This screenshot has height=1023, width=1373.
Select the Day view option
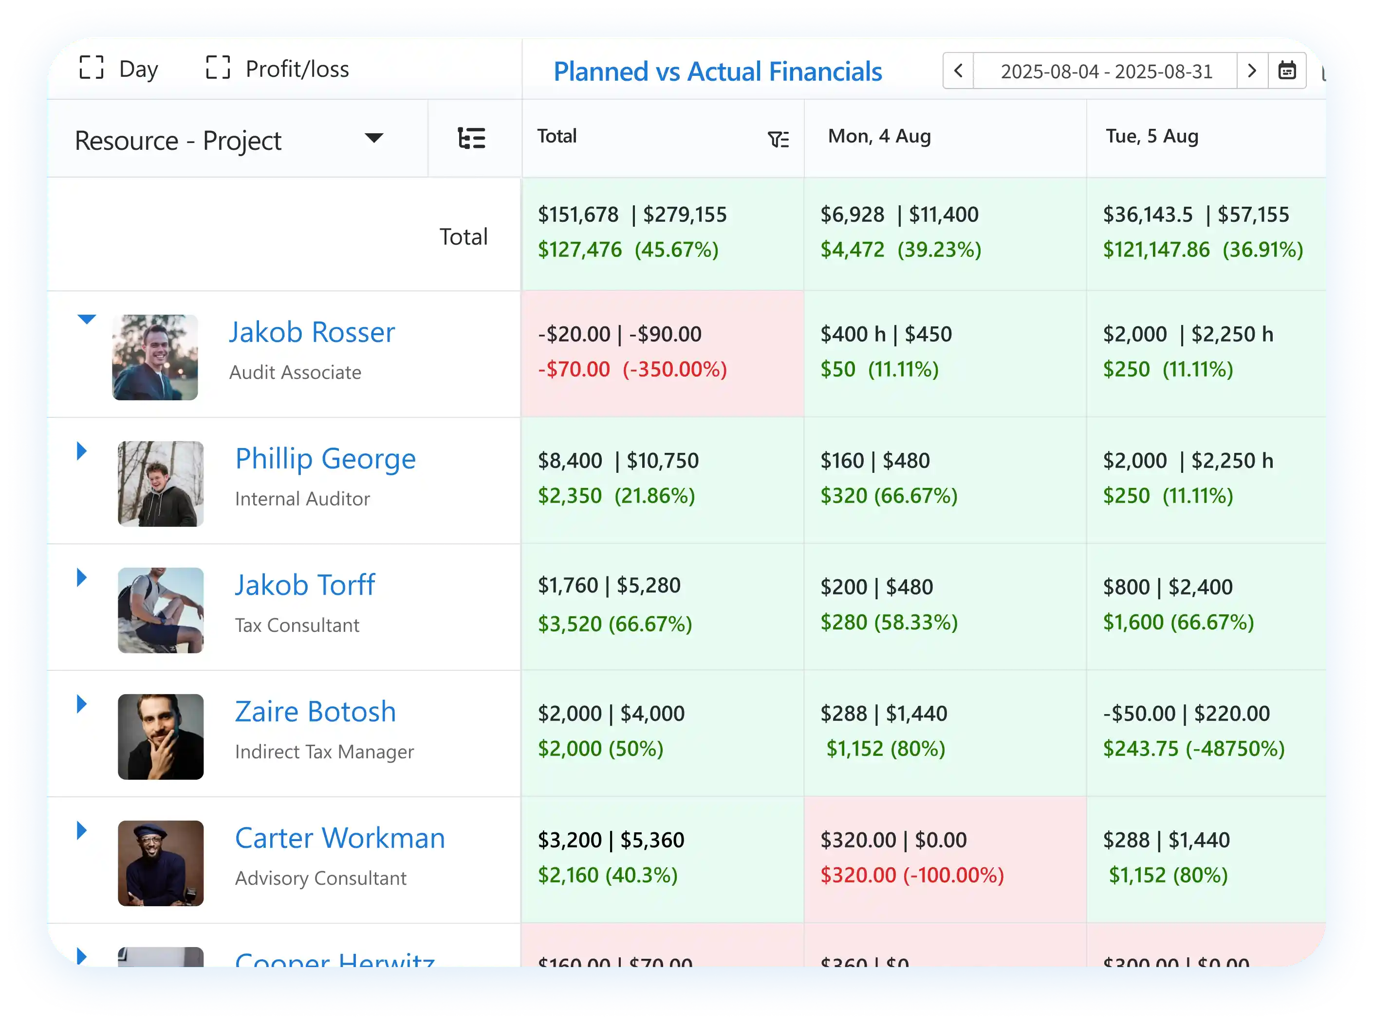pyautogui.click(x=138, y=69)
